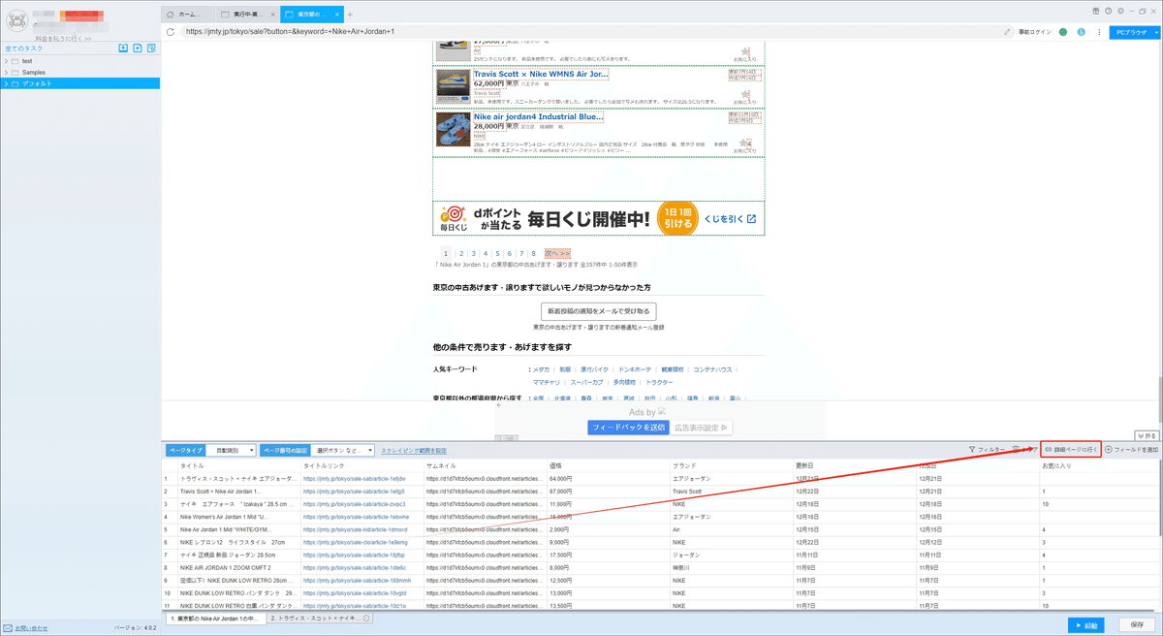This screenshot has width=1163, height=636.
Task: Select the 東京都の browser tab
Action: click(x=310, y=15)
